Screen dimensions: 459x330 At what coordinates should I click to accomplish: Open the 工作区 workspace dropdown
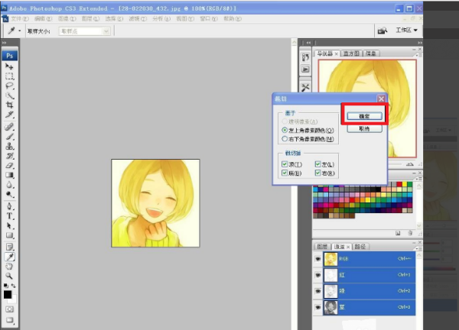[x=406, y=30]
